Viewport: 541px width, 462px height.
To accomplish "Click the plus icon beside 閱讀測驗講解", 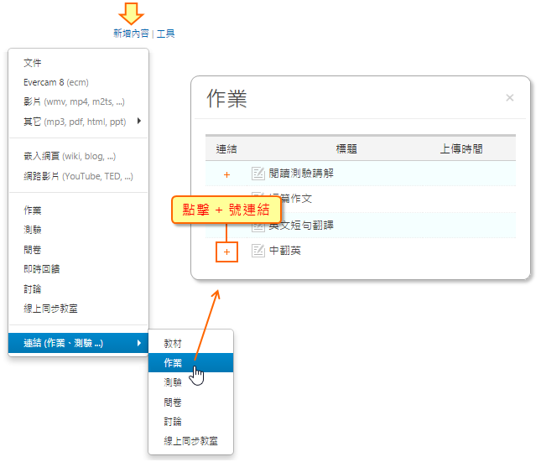I will tap(226, 174).
